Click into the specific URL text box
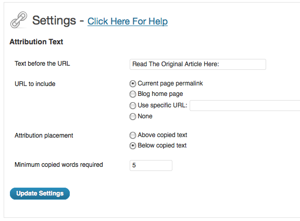 coord(245,105)
